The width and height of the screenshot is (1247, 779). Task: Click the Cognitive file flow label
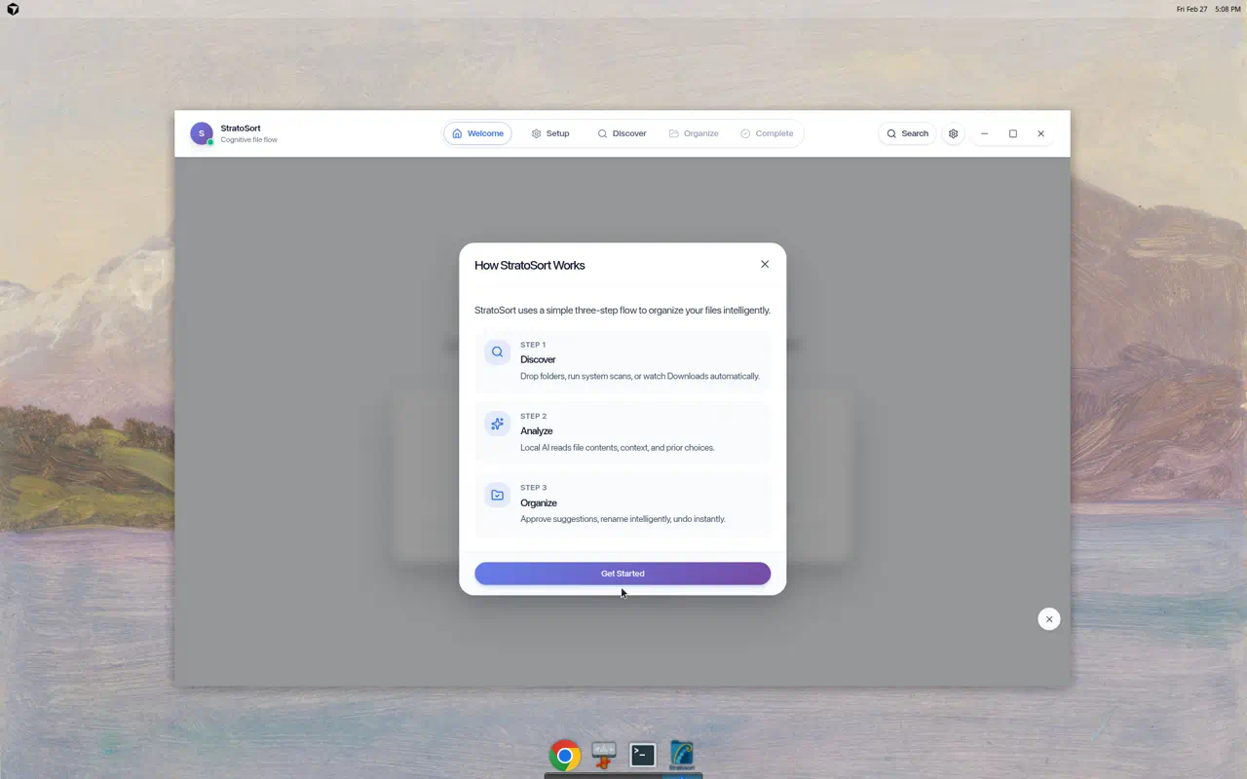click(x=246, y=139)
